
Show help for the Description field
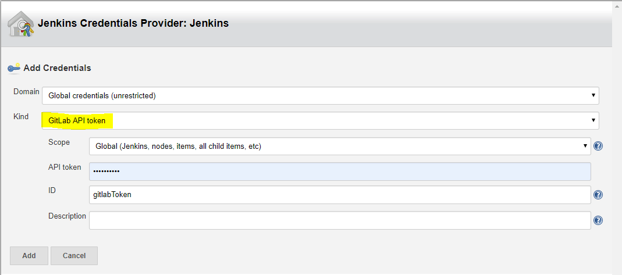598,220
